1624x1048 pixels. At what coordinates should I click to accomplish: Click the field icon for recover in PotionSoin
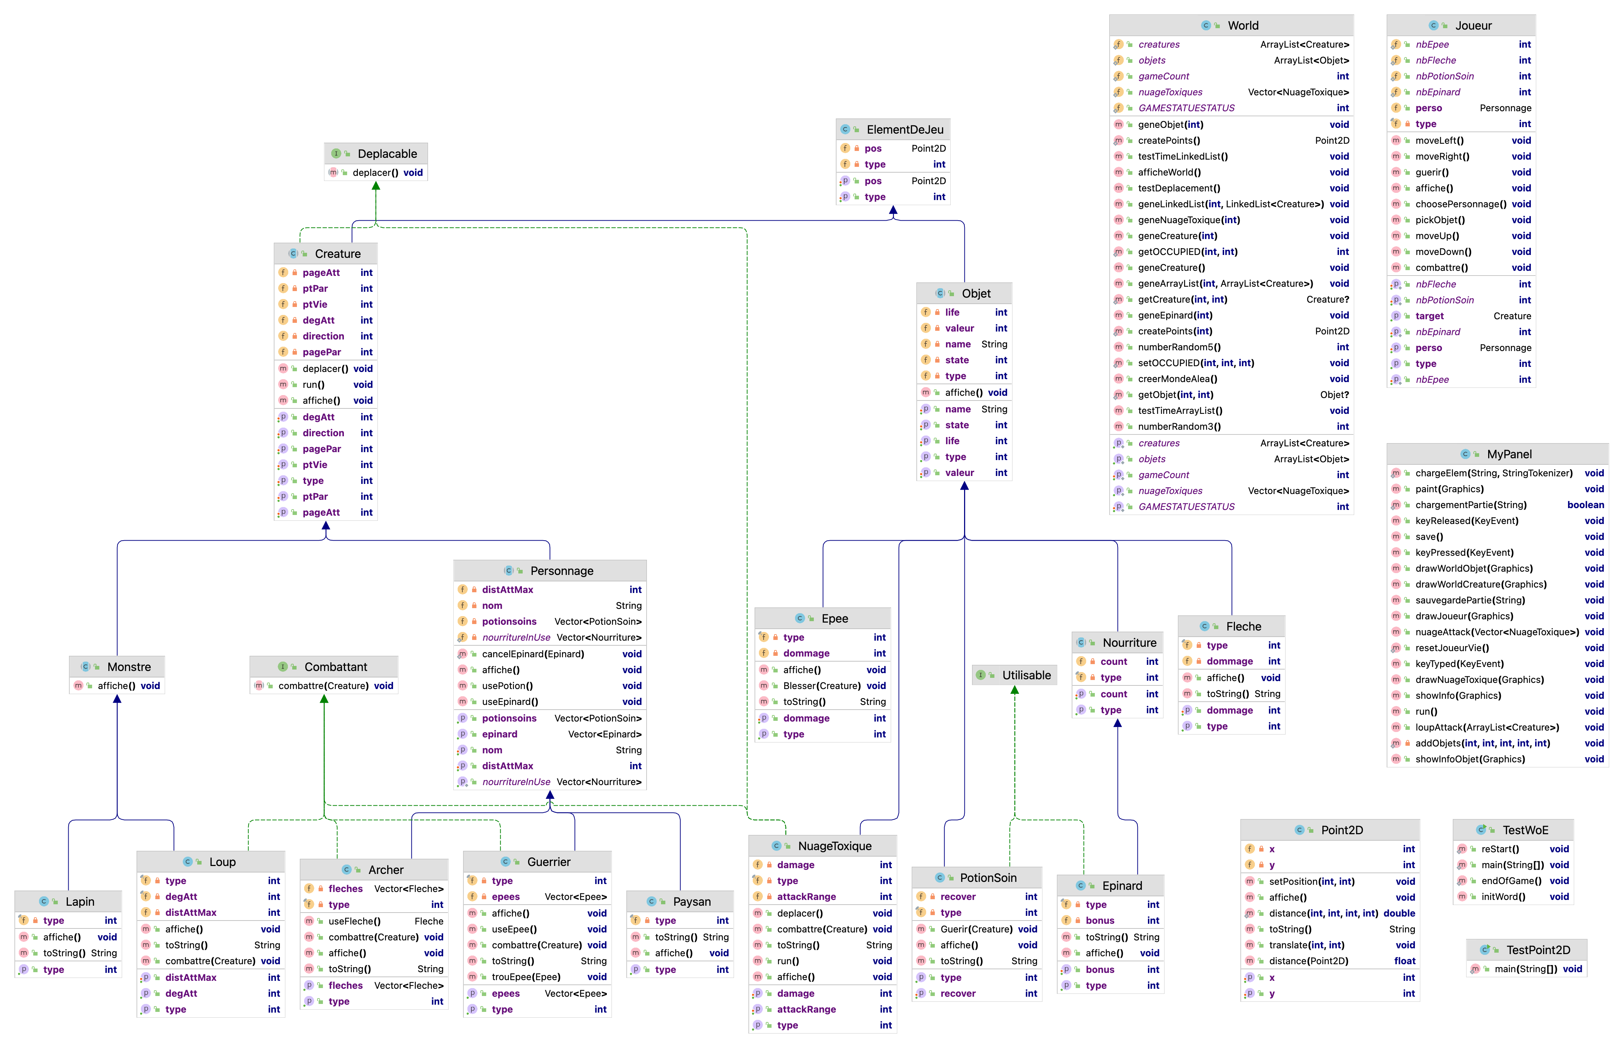pos(921,896)
